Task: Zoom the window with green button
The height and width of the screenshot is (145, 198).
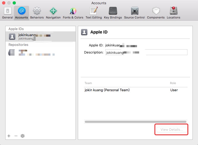Action: [x=14, y=3]
